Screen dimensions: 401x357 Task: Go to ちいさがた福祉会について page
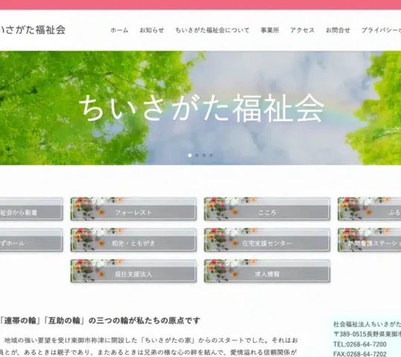click(x=212, y=30)
